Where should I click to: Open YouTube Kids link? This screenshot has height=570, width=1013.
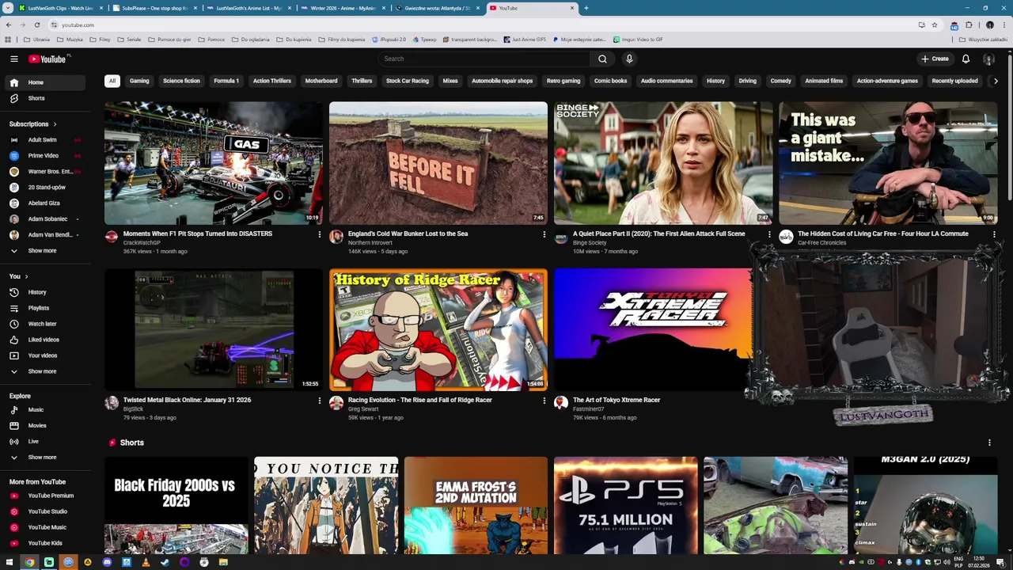tap(46, 543)
